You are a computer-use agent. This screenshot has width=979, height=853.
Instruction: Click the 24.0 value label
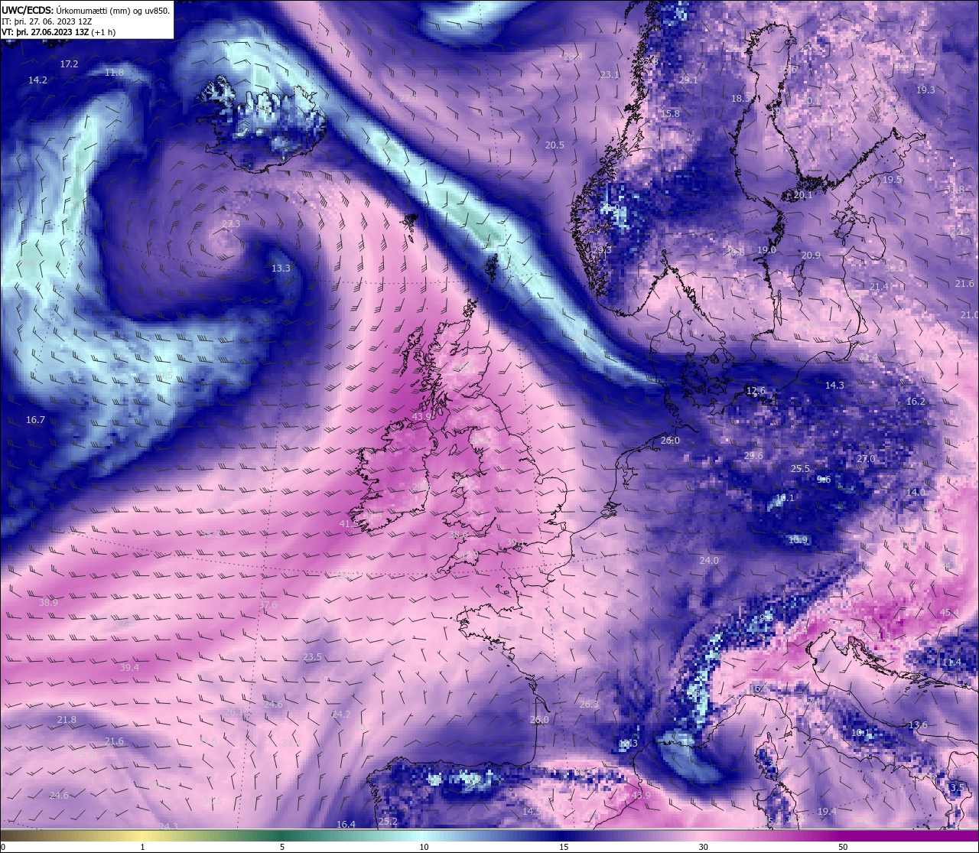(x=709, y=561)
